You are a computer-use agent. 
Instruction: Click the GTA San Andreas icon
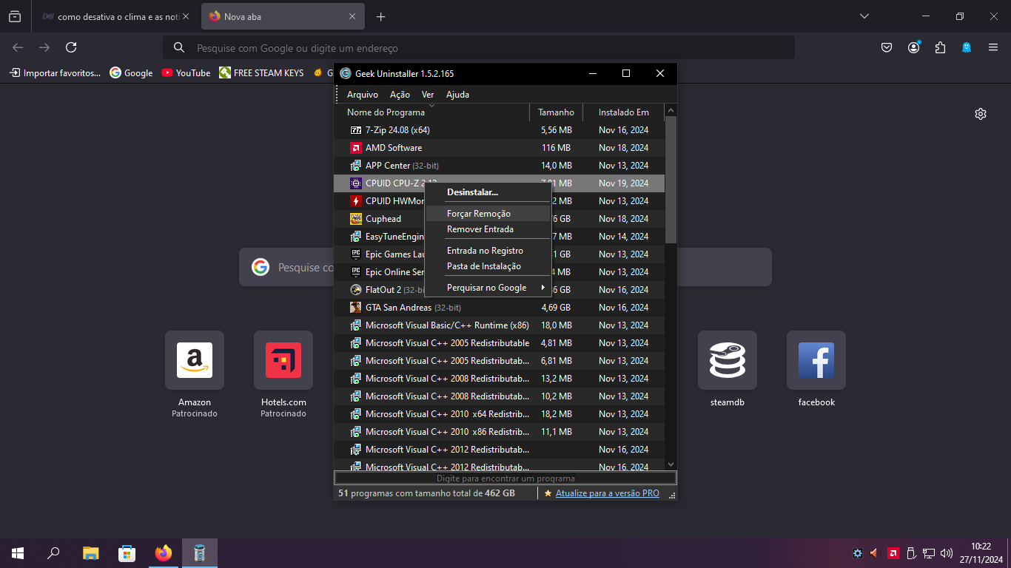356,308
